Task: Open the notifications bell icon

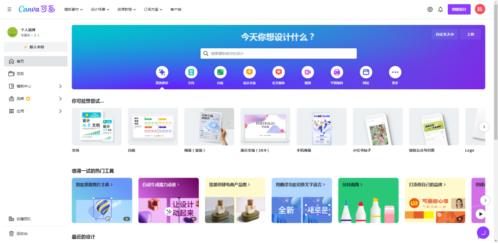Action: coord(440,9)
